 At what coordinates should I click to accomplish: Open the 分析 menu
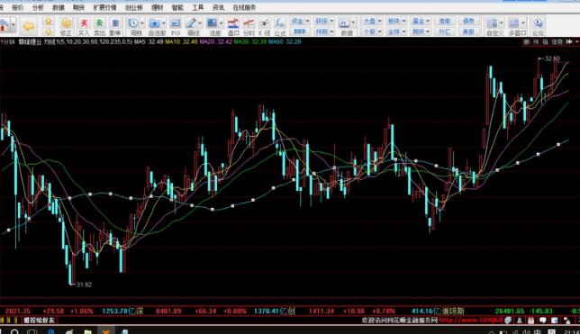[37, 7]
